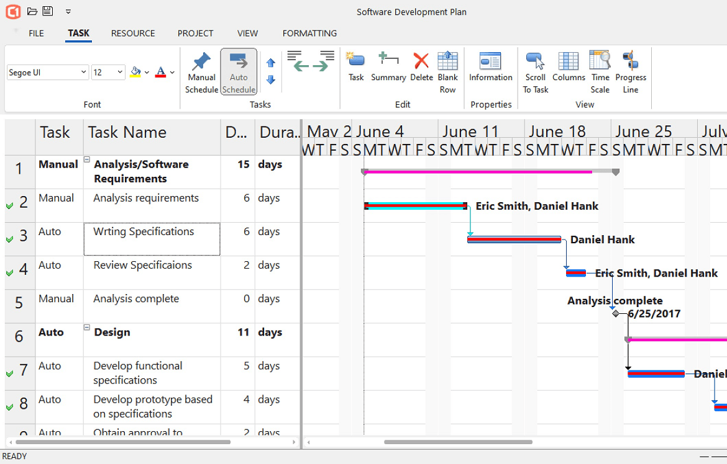
Task: Click the application logo icon
Action: pos(13,12)
